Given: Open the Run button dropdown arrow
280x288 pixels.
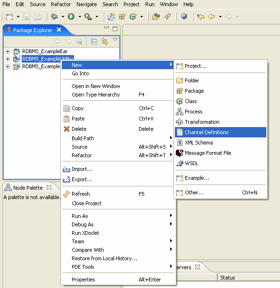Looking at the screenshot, I should (80, 17).
